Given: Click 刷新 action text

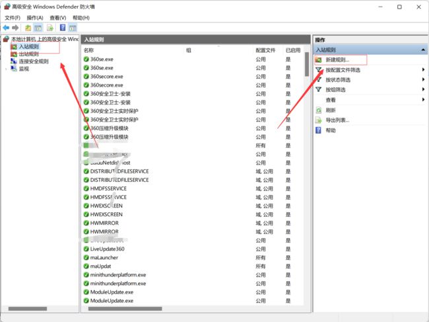Looking at the screenshot, I should pyautogui.click(x=331, y=110).
